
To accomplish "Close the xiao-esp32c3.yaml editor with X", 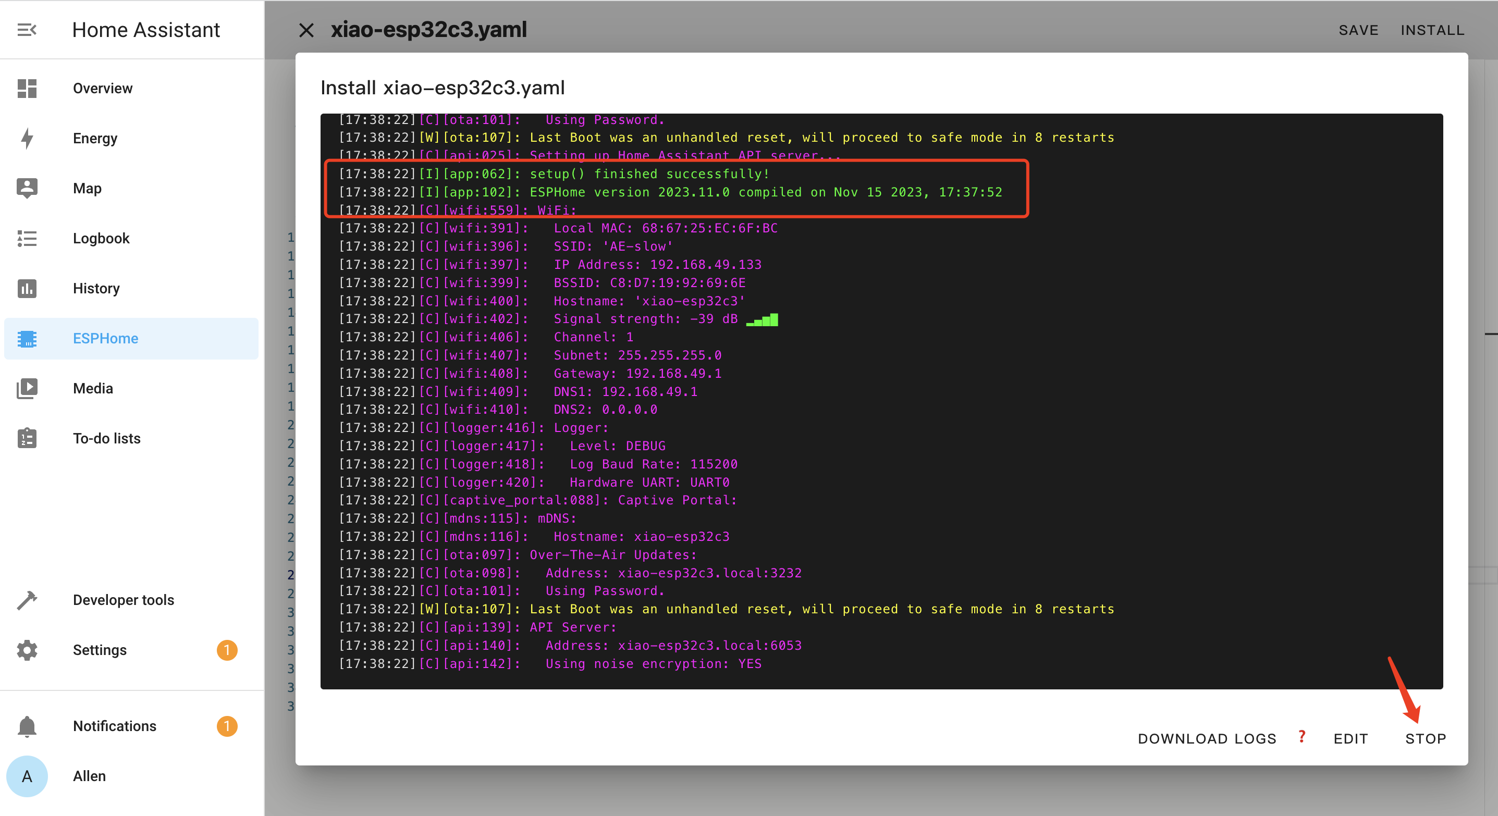I will pyautogui.click(x=306, y=30).
